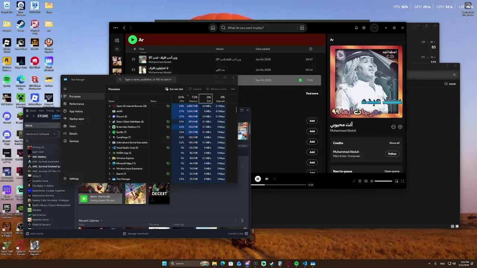Viewport: 477px width, 268px height.
Task: Open Spotify notifications bell
Action: click(x=356, y=28)
